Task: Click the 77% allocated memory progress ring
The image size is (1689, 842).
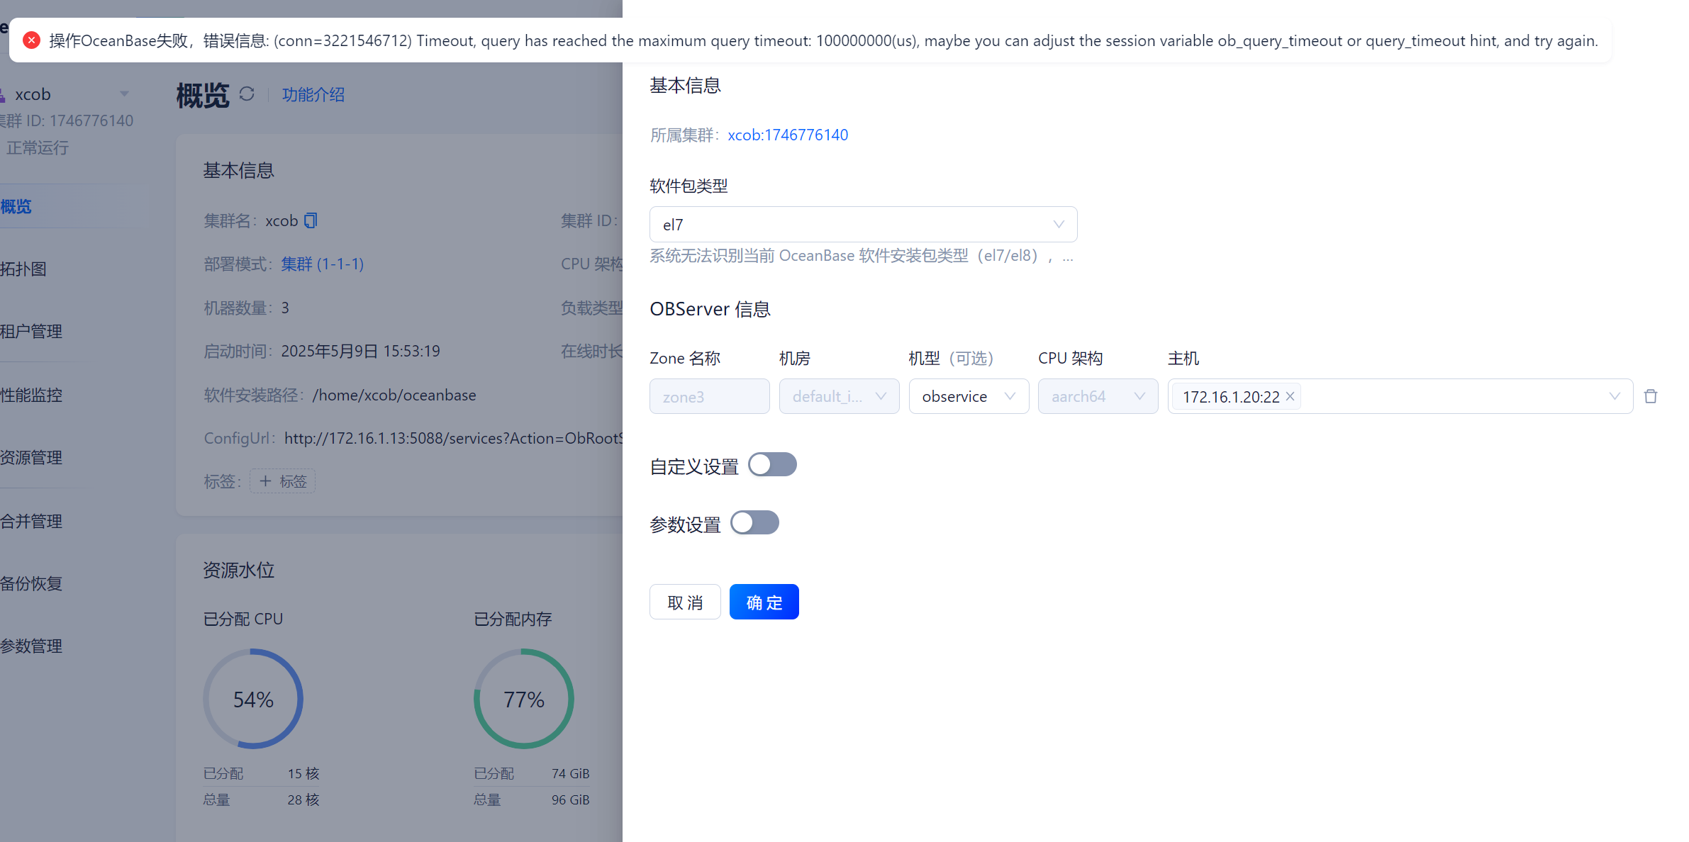Action: (523, 699)
